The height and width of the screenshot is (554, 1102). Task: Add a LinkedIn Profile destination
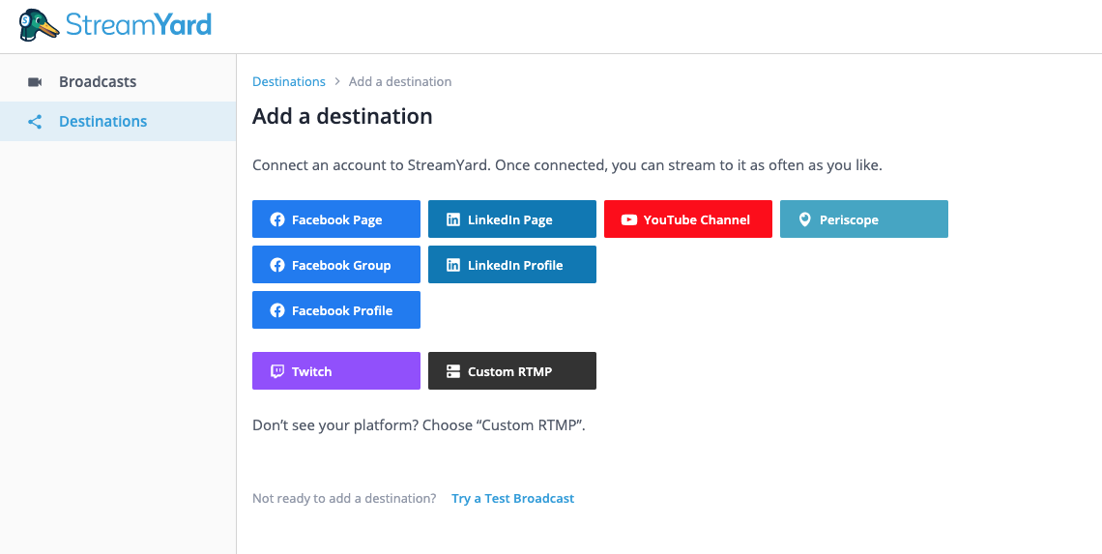click(x=512, y=265)
